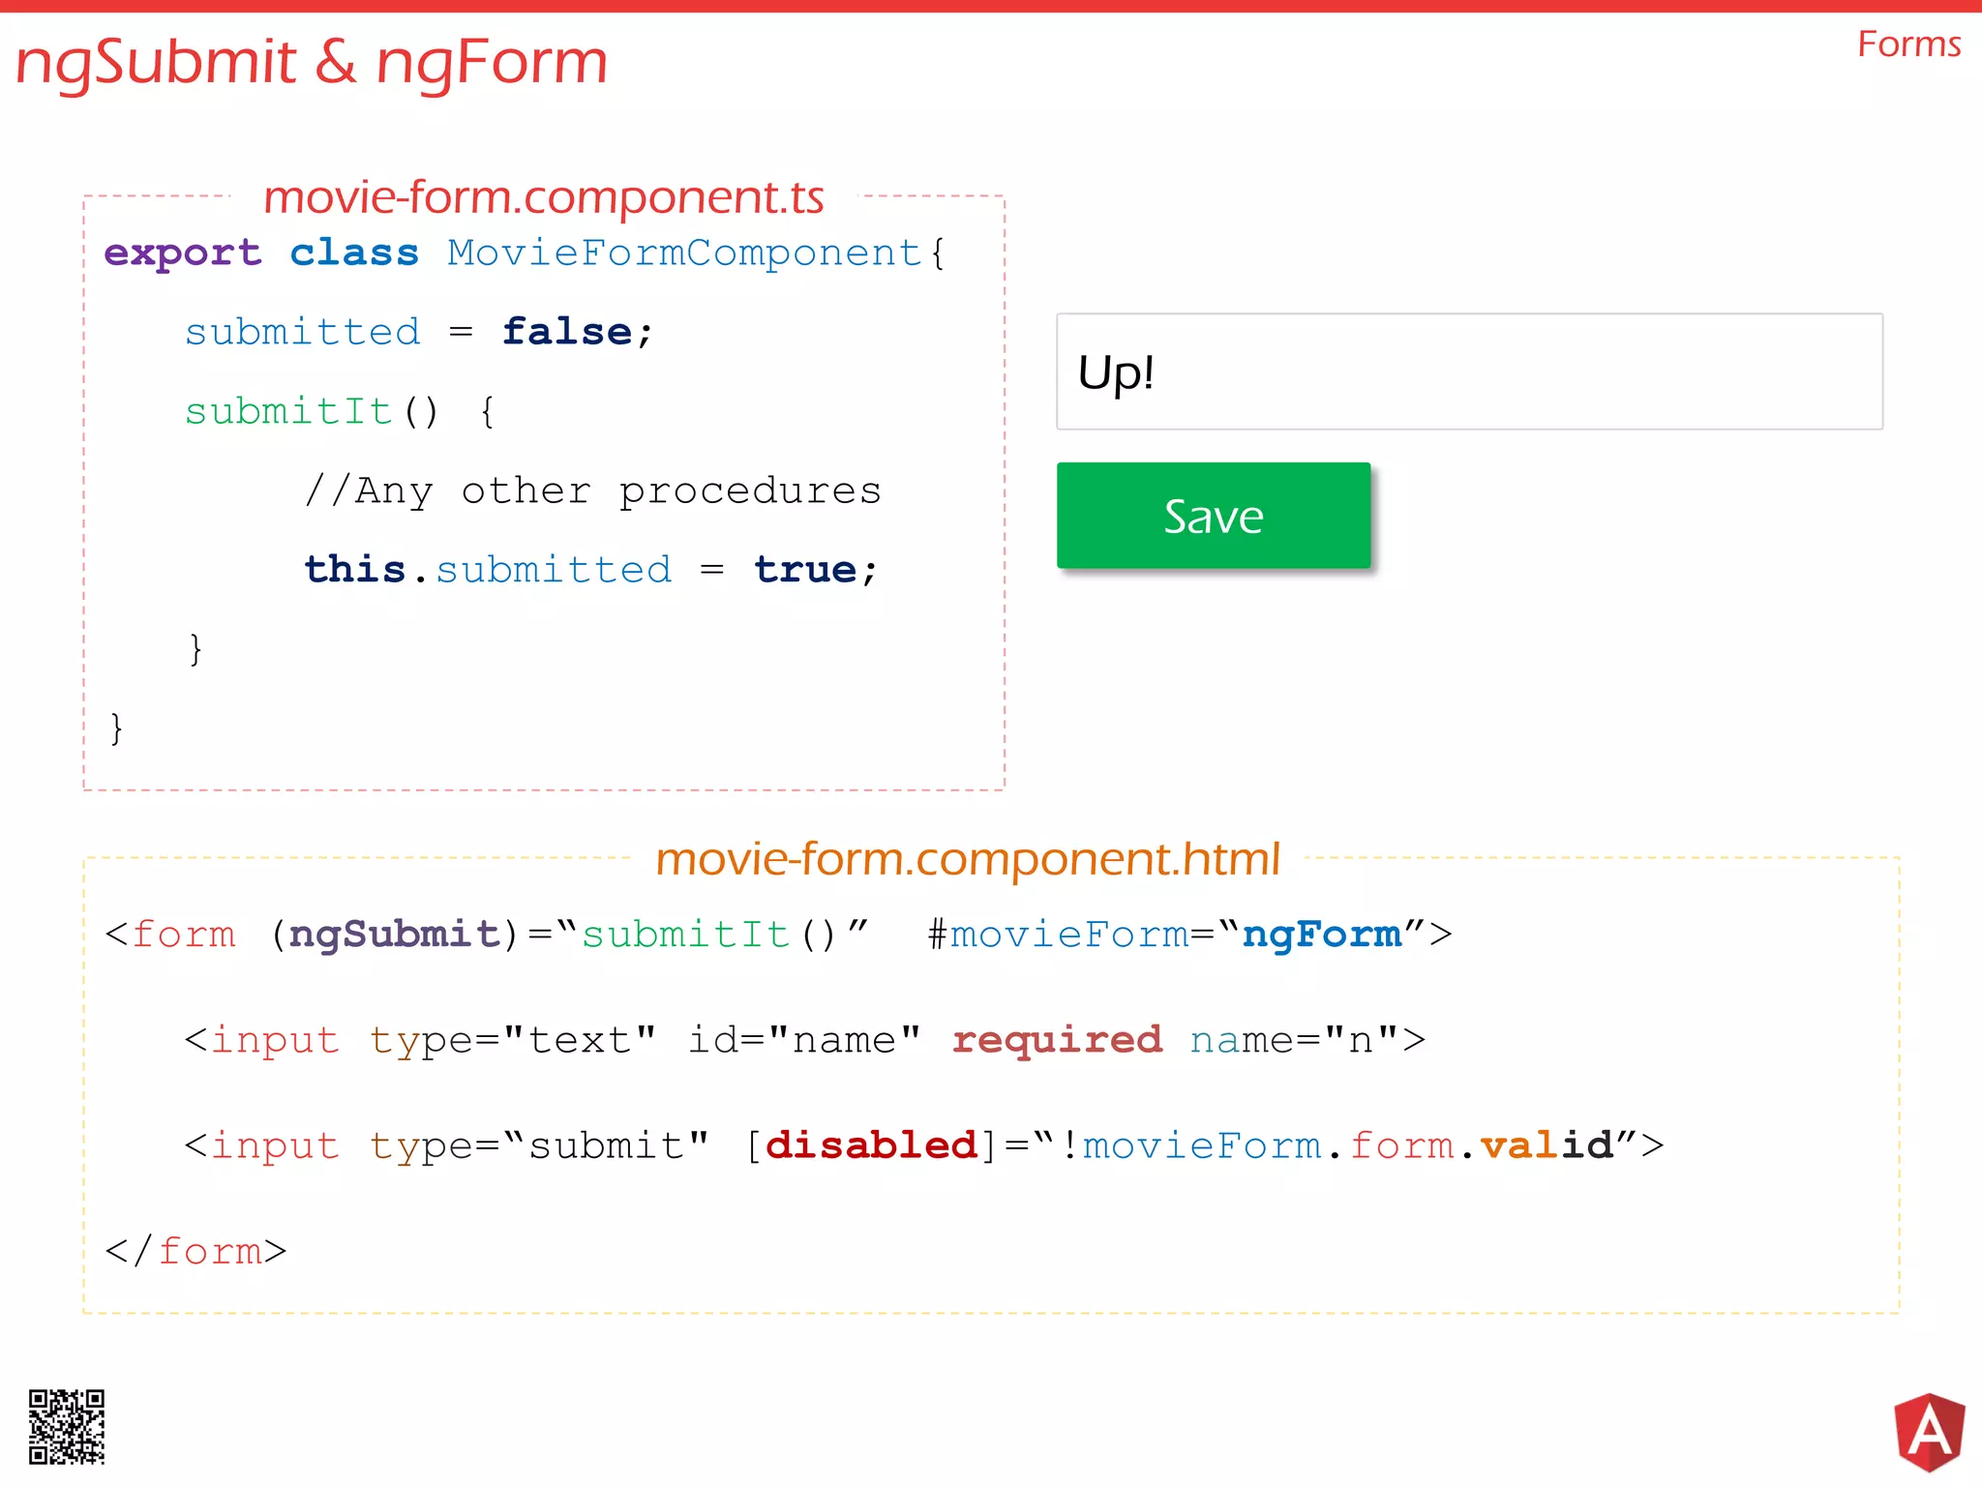Click 'type="submit"' in second input line

pyautogui.click(x=539, y=1146)
